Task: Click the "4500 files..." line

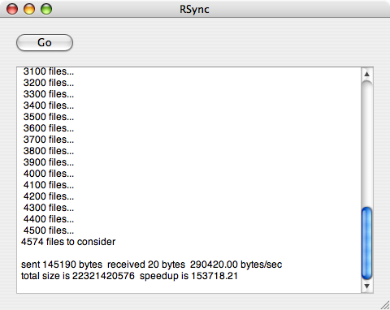Action: tap(49, 230)
